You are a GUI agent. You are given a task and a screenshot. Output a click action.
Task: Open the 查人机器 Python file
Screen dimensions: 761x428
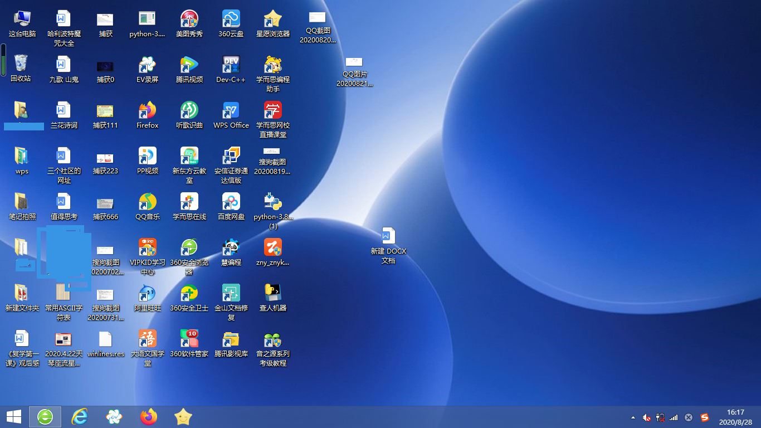(x=273, y=298)
